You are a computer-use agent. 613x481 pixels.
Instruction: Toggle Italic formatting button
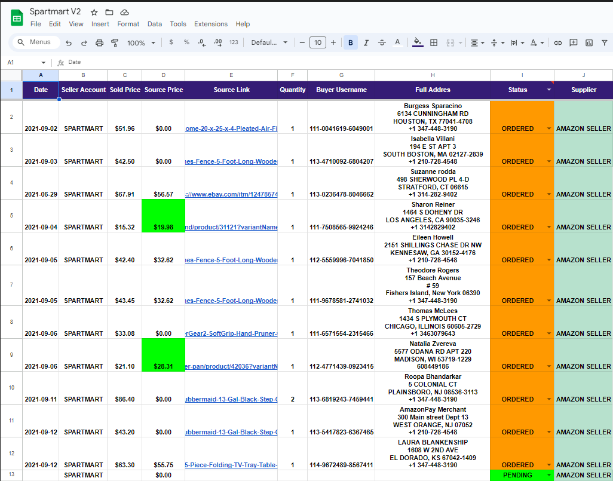point(366,42)
